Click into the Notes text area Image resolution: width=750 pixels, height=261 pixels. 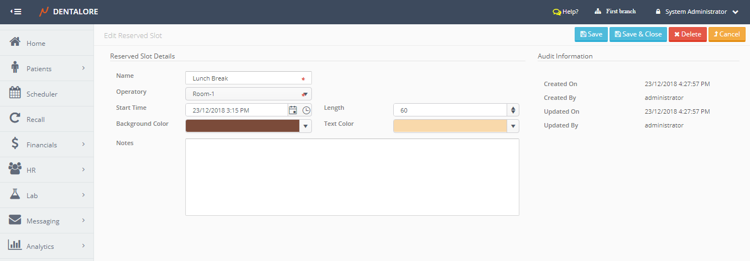(x=352, y=177)
